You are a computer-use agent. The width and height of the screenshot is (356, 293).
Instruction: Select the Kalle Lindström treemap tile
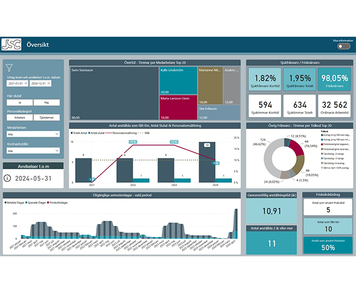point(178,81)
